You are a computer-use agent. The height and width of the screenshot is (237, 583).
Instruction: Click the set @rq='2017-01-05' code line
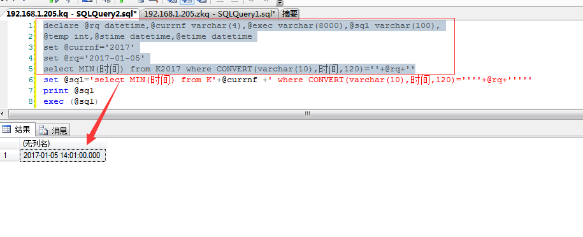(x=97, y=58)
